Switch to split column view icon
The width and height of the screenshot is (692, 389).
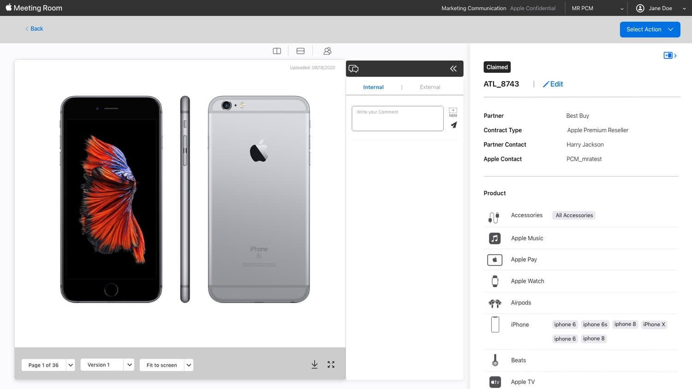tap(277, 51)
